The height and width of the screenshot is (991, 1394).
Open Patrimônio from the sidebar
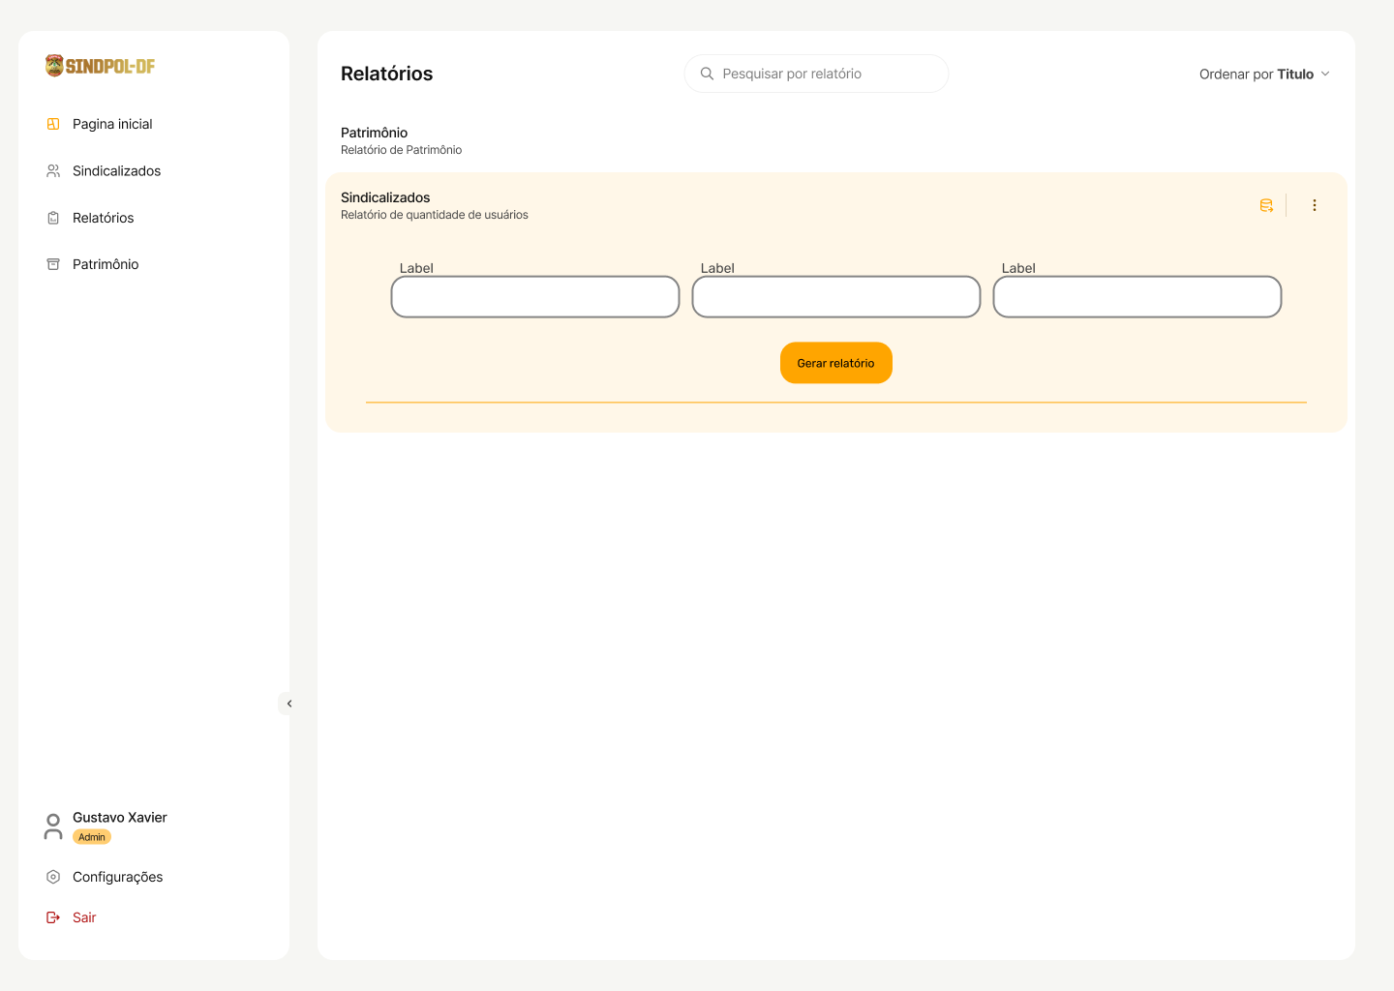point(106,264)
